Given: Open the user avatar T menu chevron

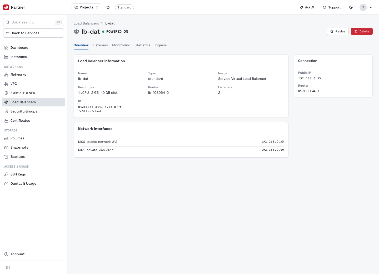Looking at the screenshot, I should point(371,7).
